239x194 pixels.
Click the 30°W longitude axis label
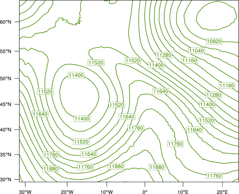25,192
